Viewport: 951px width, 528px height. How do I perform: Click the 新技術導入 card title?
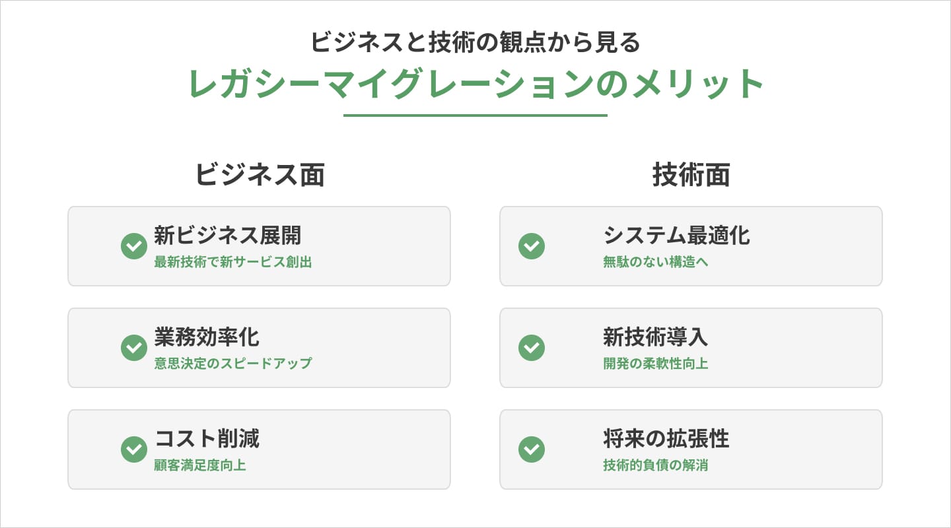(x=655, y=337)
